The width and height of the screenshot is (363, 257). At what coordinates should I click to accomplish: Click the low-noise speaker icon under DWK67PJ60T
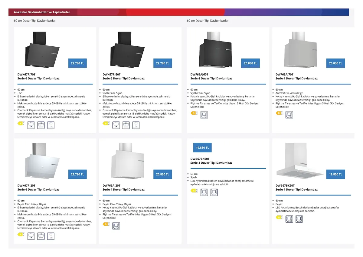(126, 125)
